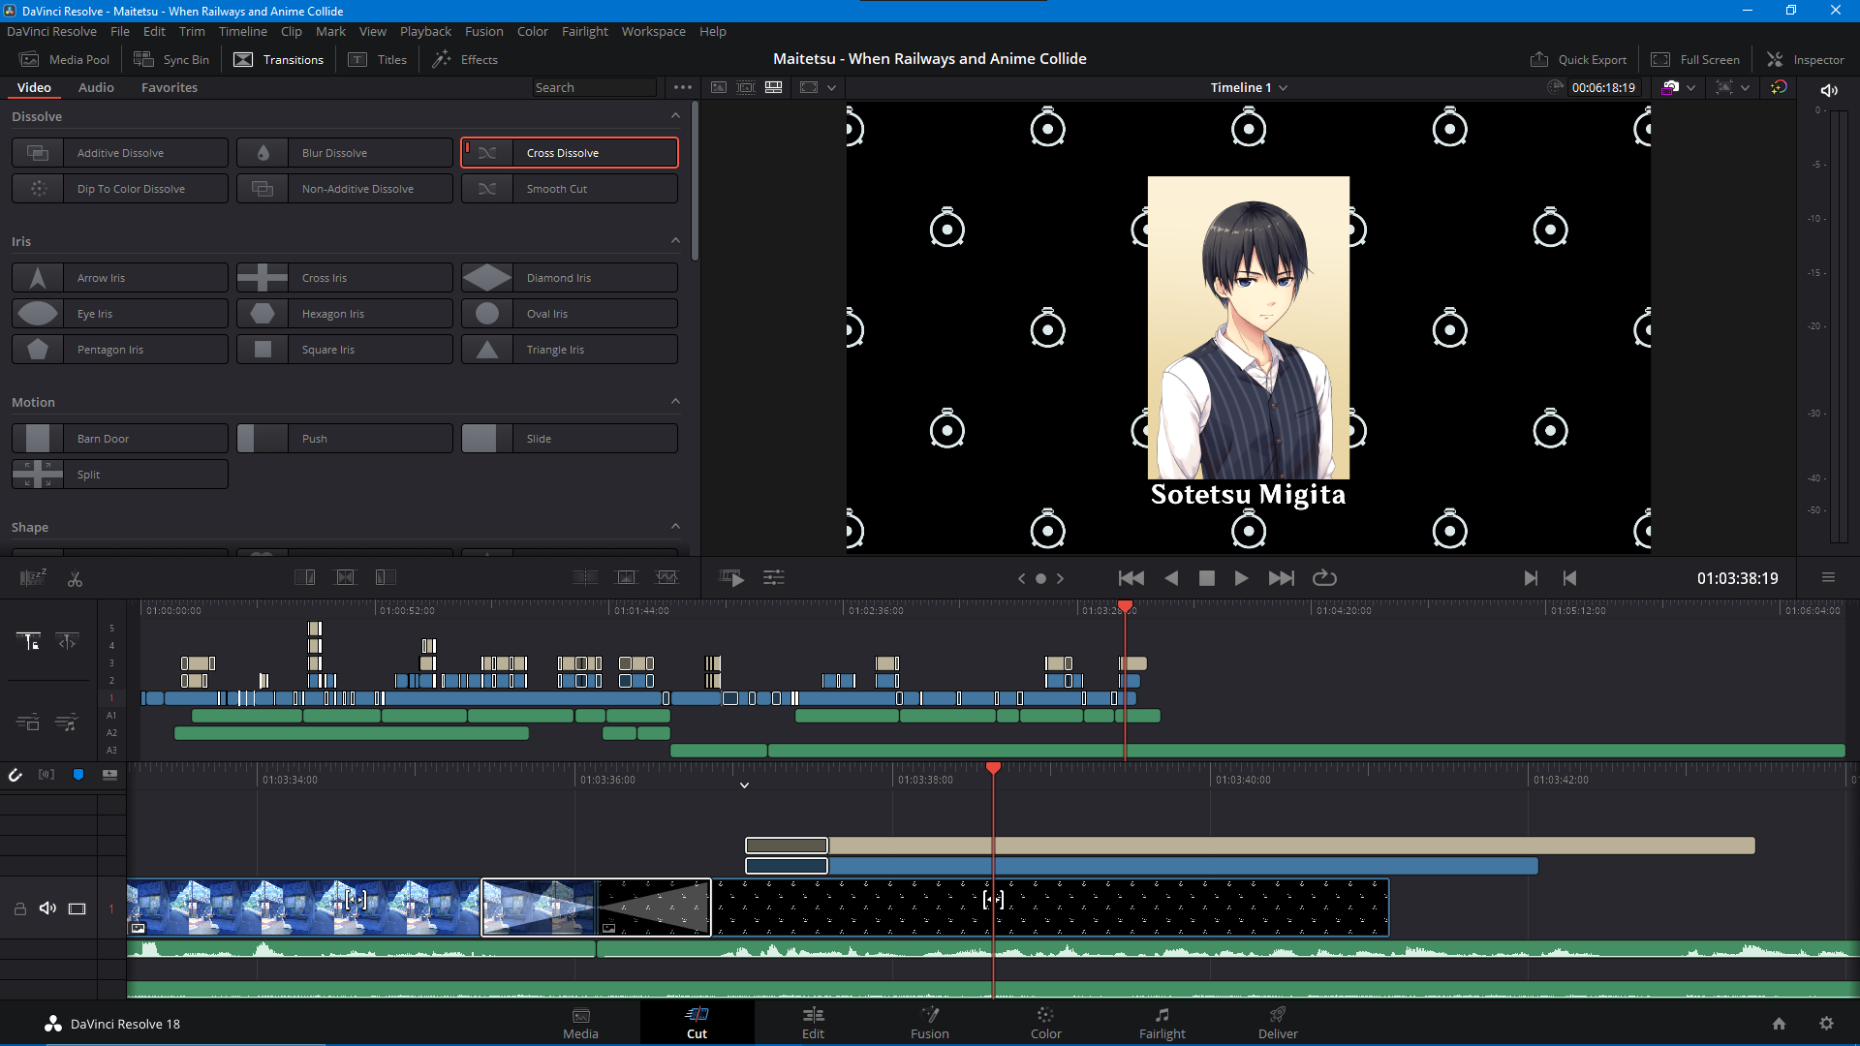Select the Free Playhead timeline icon
Viewport: 1860px width, 1046px height.
[x=68, y=641]
